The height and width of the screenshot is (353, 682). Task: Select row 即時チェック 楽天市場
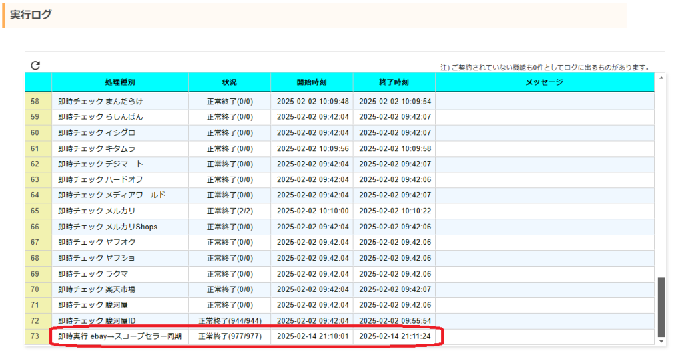coord(339,289)
